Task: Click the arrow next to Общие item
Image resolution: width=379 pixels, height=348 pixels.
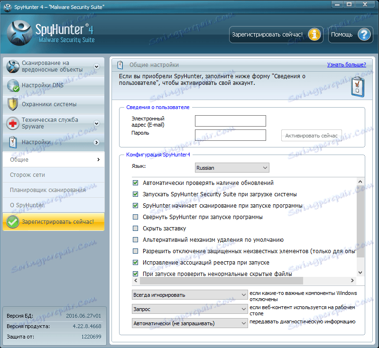Action: tap(98, 159)
